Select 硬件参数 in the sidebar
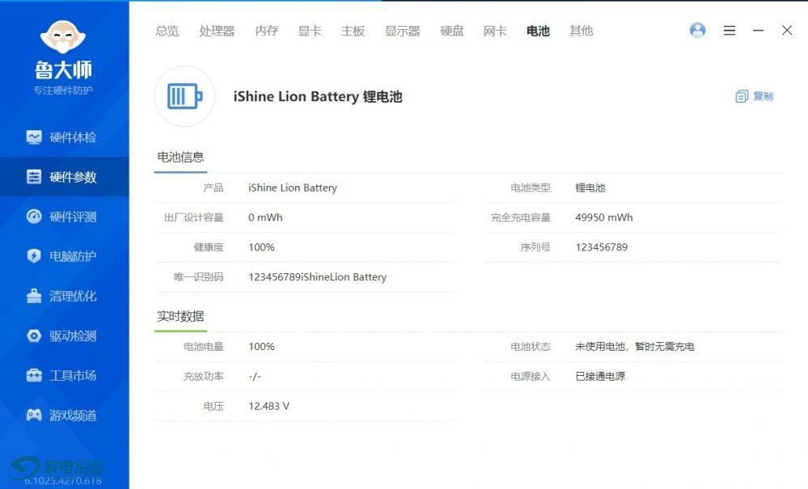 point(65,177)
